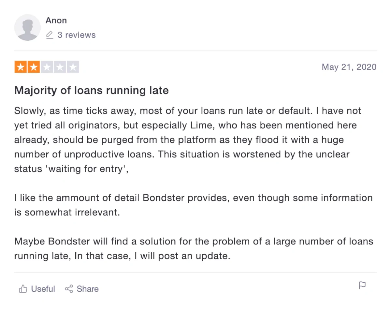Click the paragraph starting with Slowly, as time ticks
391x309 pixels.
[x=188, y=140]
